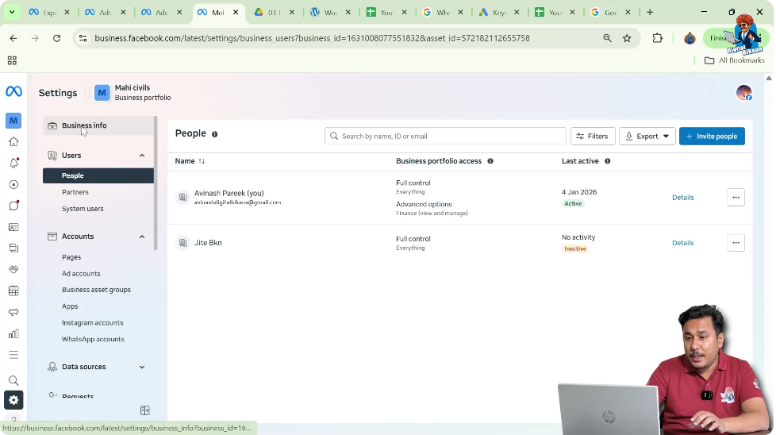Open Ad accounts

point(81,274)
